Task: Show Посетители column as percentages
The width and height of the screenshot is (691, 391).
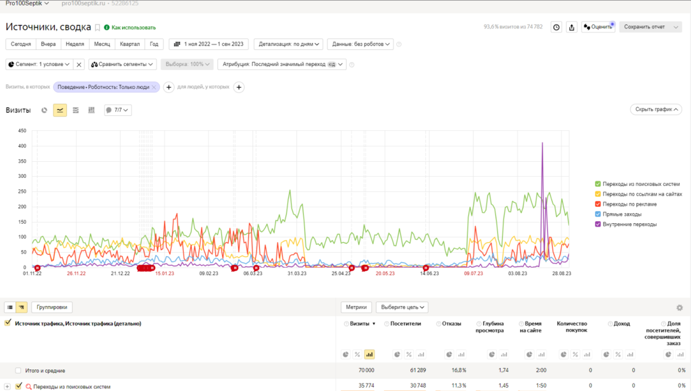Action: (409, 355)
